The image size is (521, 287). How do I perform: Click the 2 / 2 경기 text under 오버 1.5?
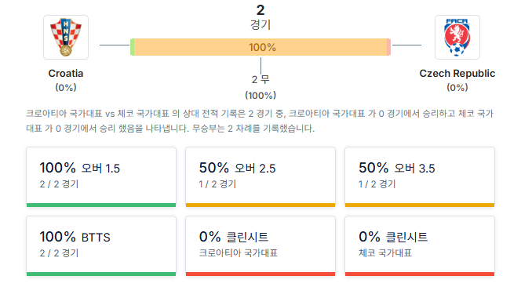pos(59,184)
